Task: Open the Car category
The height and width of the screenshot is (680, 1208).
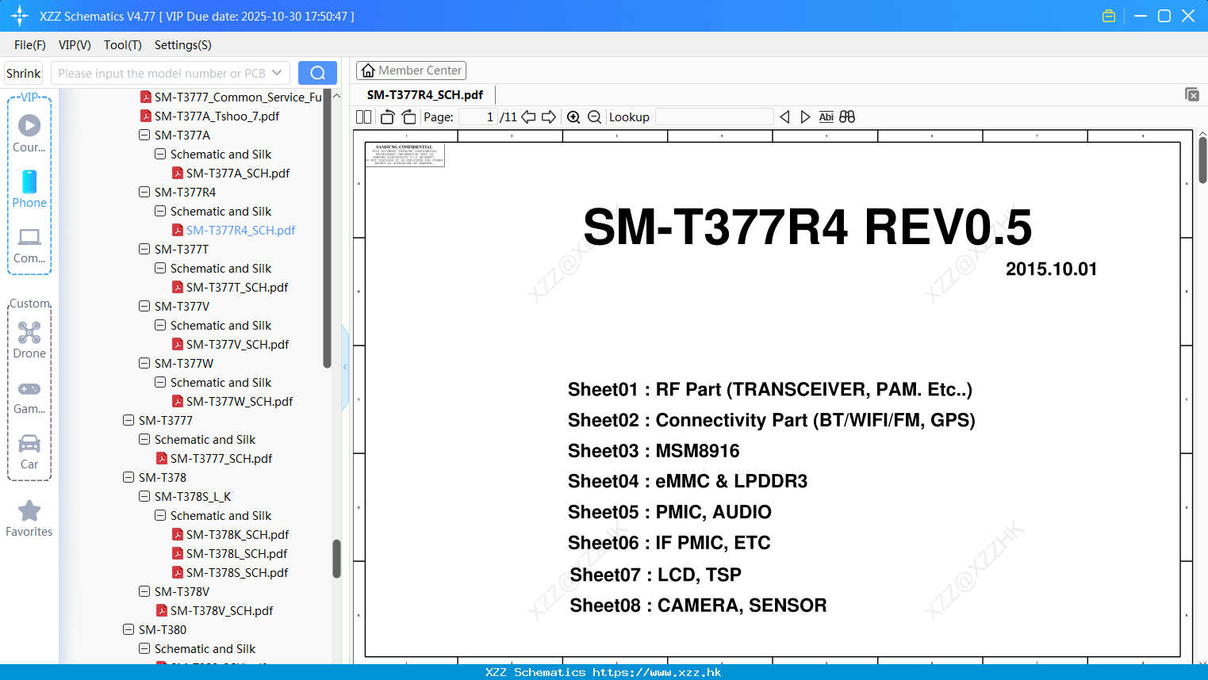Action: tap(29, 452)
